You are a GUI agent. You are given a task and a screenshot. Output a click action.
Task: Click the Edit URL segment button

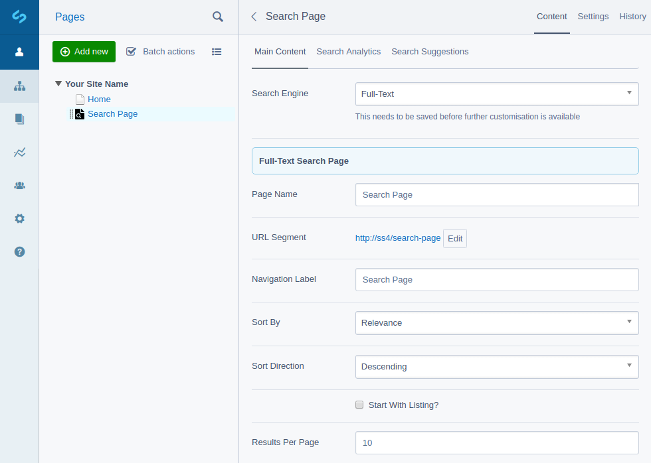[455, 239]
